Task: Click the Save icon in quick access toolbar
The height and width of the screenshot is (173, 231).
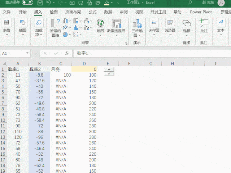Action: coord(40,3)
